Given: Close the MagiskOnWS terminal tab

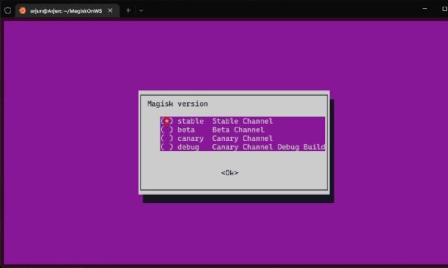Looking at the screenshot, I should pos(110,10).
